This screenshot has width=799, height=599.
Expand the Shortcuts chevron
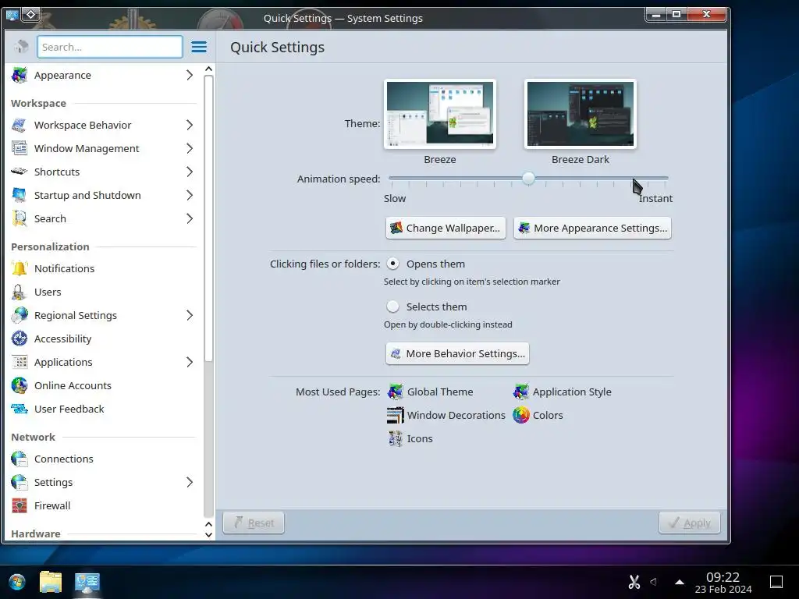coord(190,172)
